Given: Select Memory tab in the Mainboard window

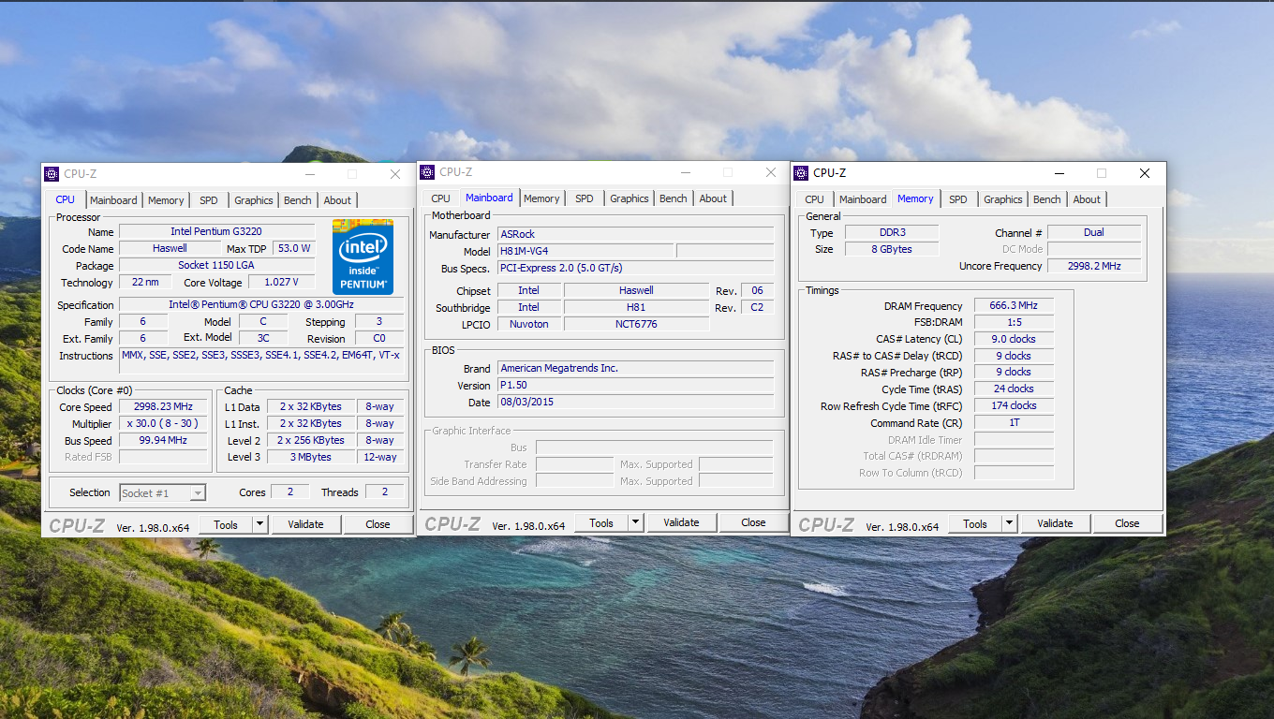Looking at the screenshot, I should 541,198.
